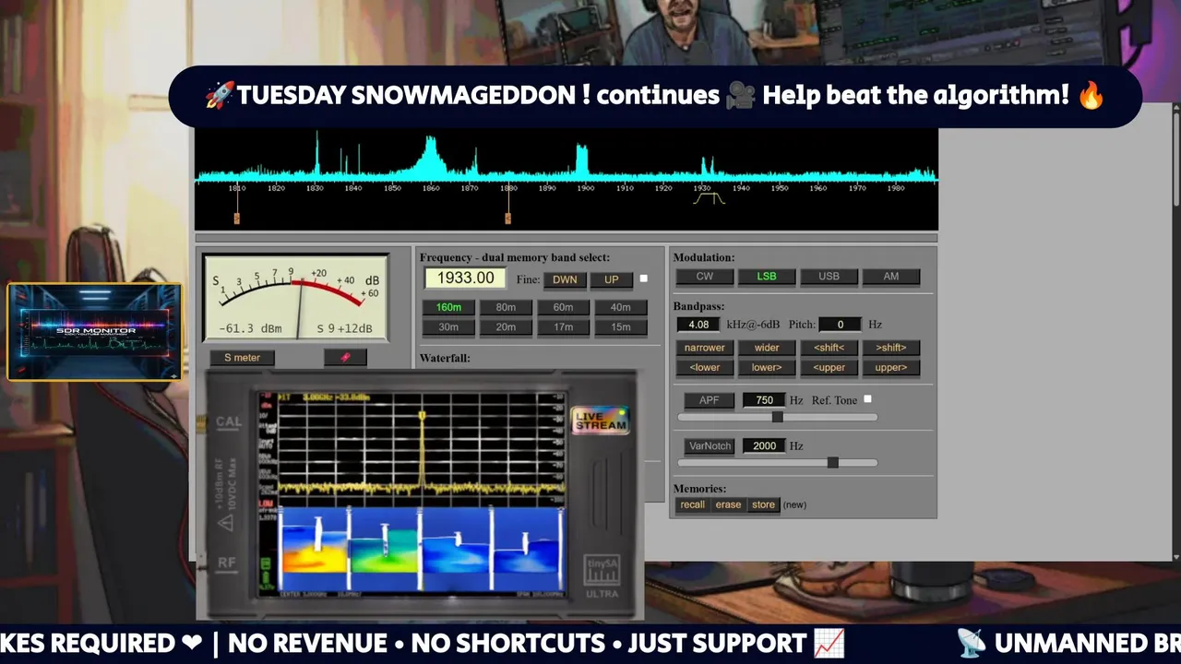
Task: Select the 60m band
Action: [563, 307]
